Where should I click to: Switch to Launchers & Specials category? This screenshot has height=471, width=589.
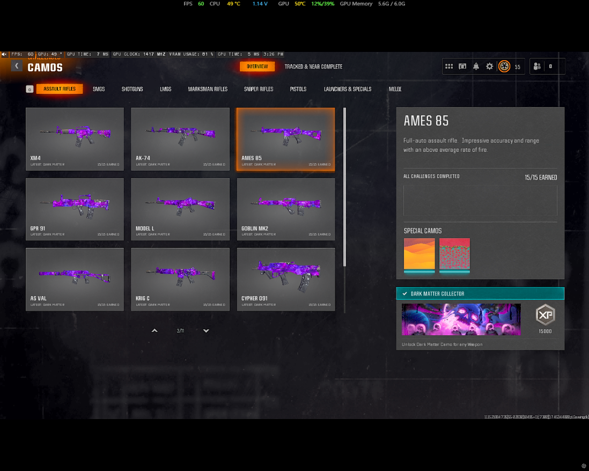pos(348,89)
